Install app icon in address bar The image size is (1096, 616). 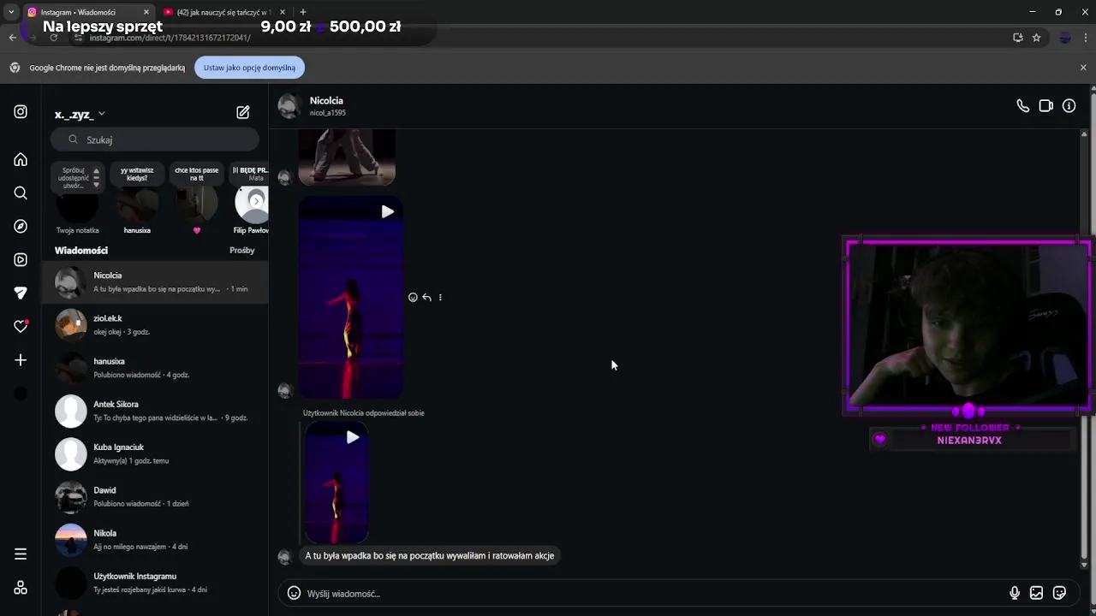pos(1017,38)
